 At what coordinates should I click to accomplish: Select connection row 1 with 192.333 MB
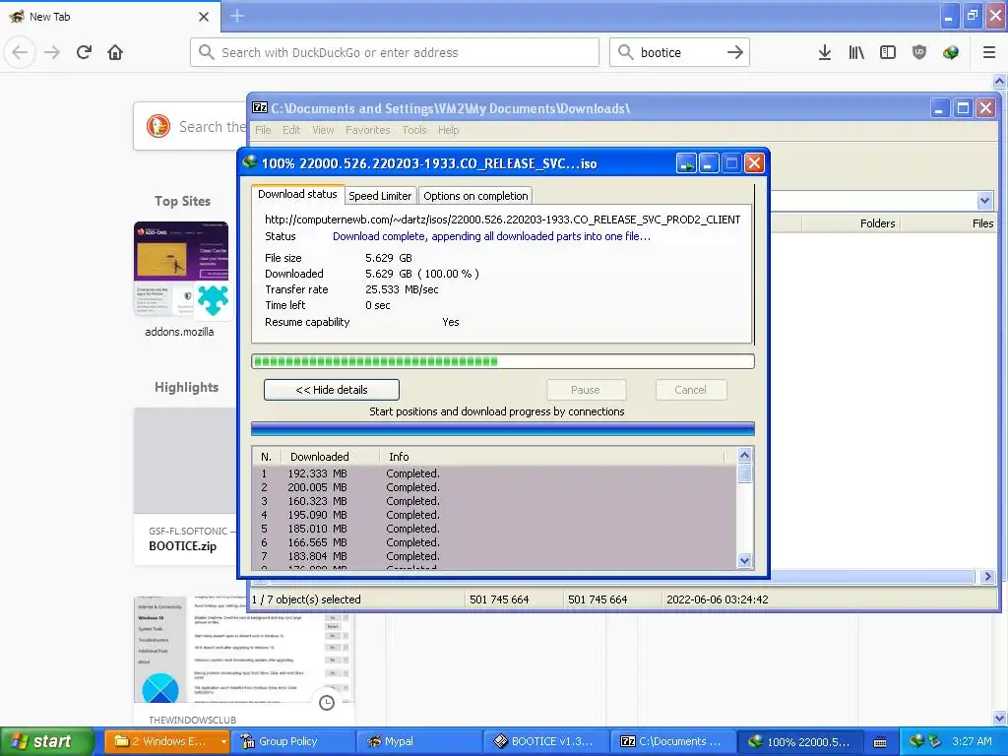coord(494,473)
